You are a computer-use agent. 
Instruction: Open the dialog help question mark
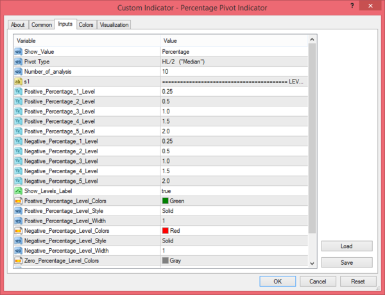click(x=352, y=6)
